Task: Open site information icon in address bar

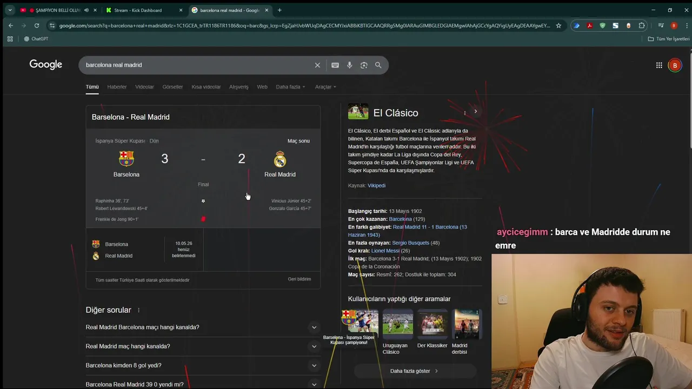Action: (52, 25)
